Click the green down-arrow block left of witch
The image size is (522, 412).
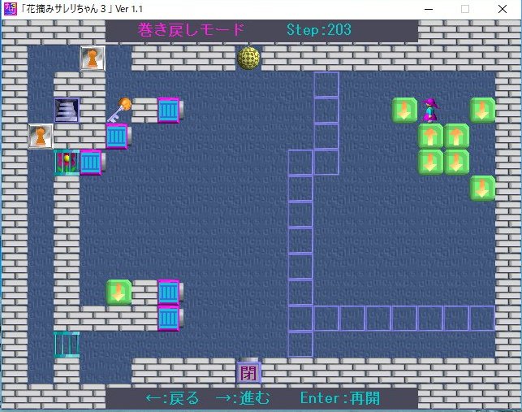pyautogui.click(x=404, y=111)
